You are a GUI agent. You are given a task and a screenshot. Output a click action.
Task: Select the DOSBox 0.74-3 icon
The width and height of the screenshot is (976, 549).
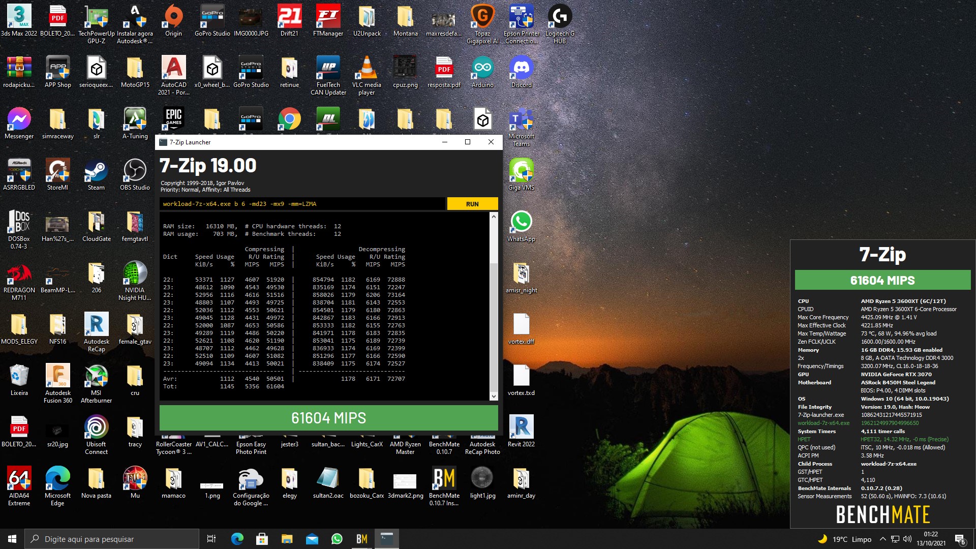[19, 230]
